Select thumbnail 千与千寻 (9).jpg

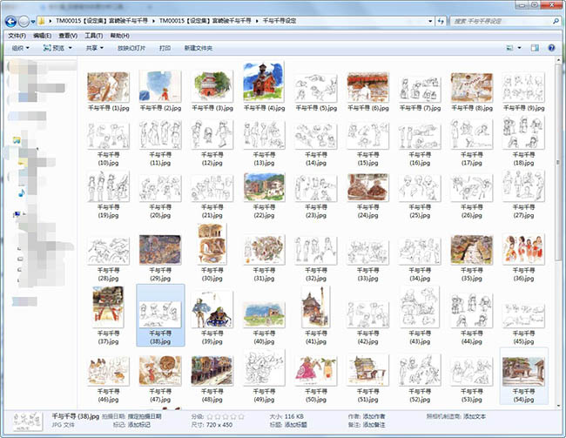[523, 87]
